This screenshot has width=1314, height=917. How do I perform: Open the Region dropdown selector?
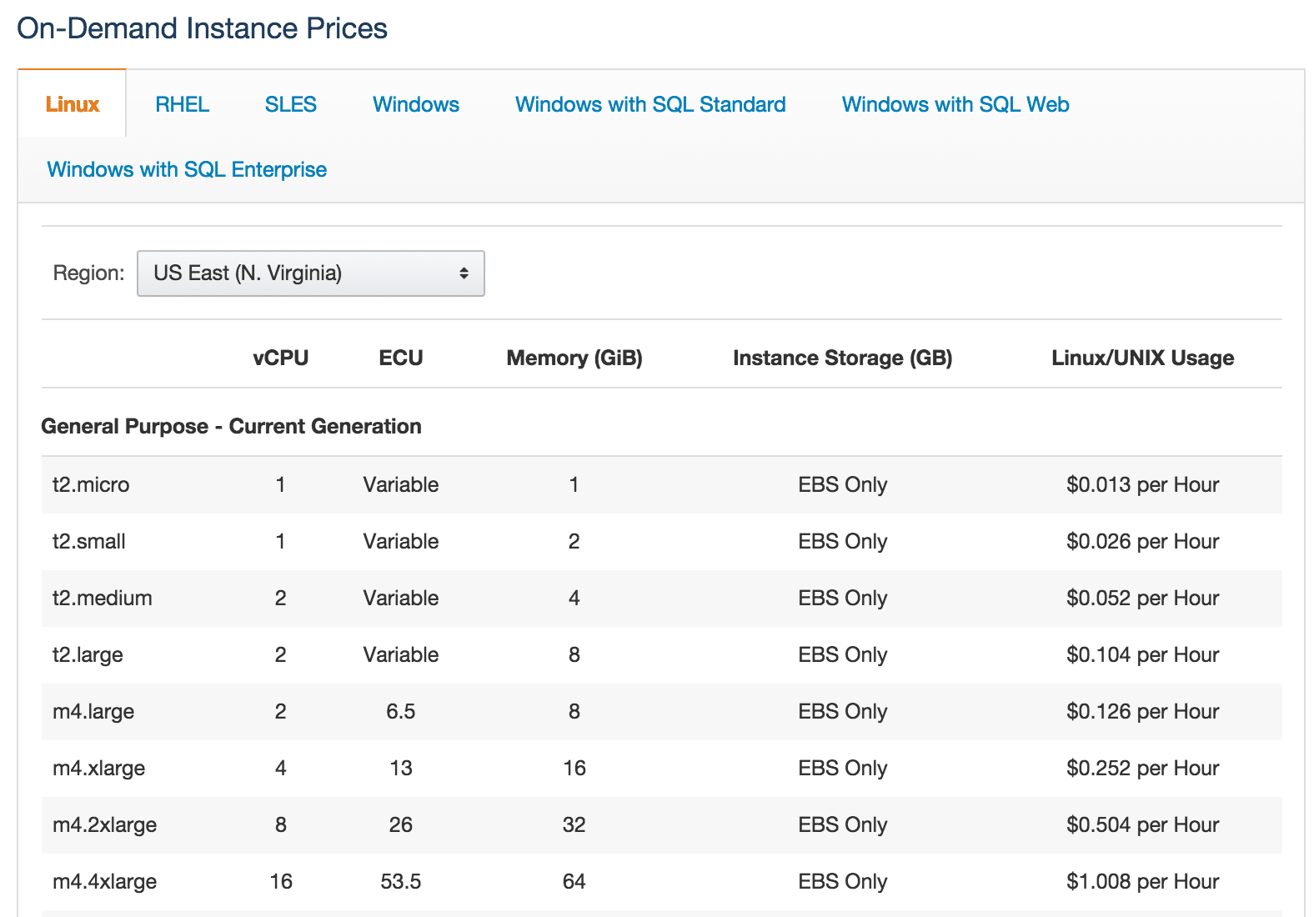click(x=310, y=273)
